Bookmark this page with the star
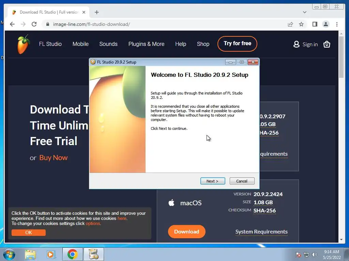349x261 pixels. 301,24
